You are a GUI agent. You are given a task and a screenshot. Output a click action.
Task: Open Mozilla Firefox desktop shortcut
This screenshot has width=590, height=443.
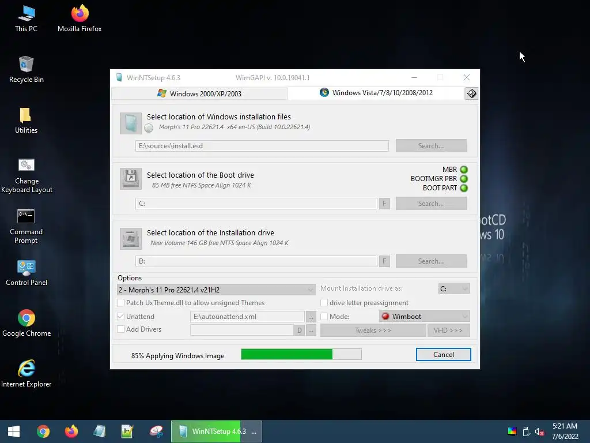point(80,18)
